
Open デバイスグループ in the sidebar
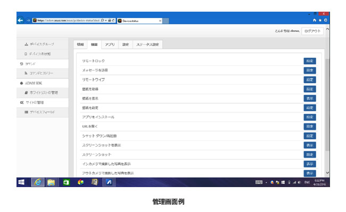(x=42, y=43)
